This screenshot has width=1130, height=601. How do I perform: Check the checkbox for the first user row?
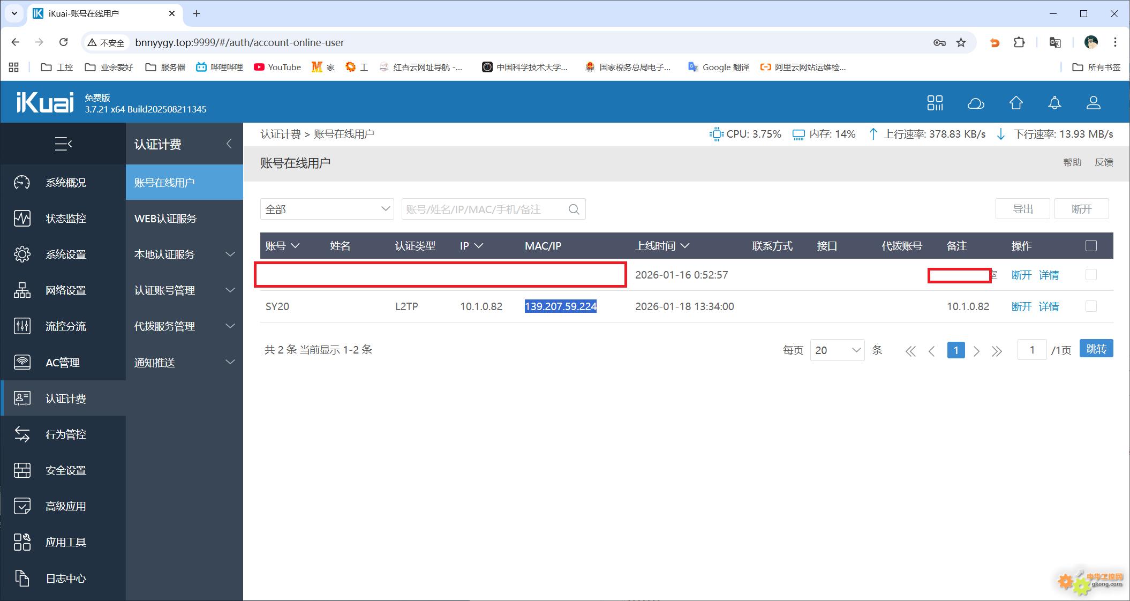[x=1091, y=275]
